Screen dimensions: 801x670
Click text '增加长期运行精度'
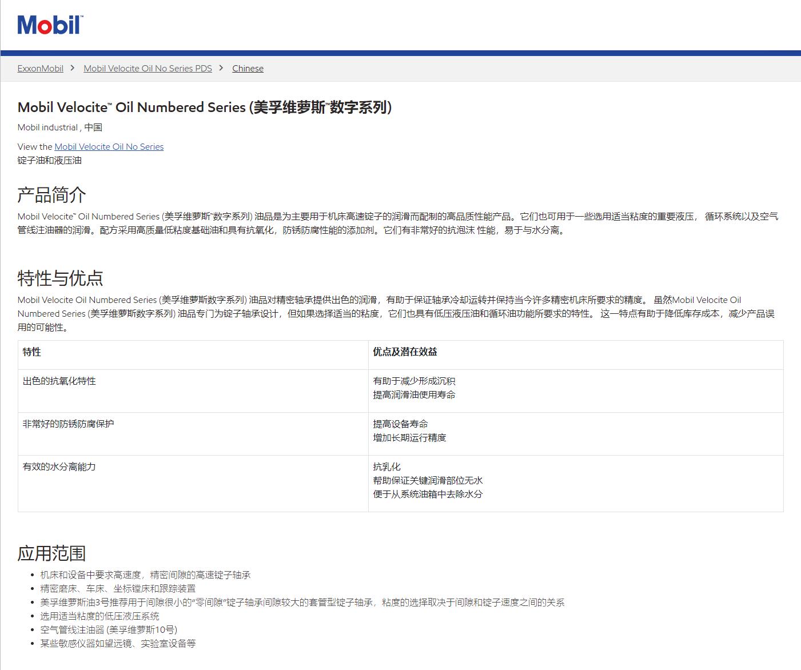coord(410,438)
